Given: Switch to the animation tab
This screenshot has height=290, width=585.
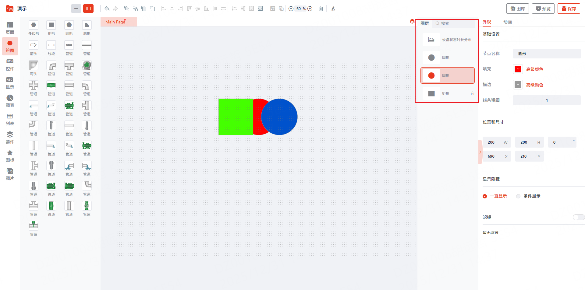Looking at the screenshot, I should point(508,22).
